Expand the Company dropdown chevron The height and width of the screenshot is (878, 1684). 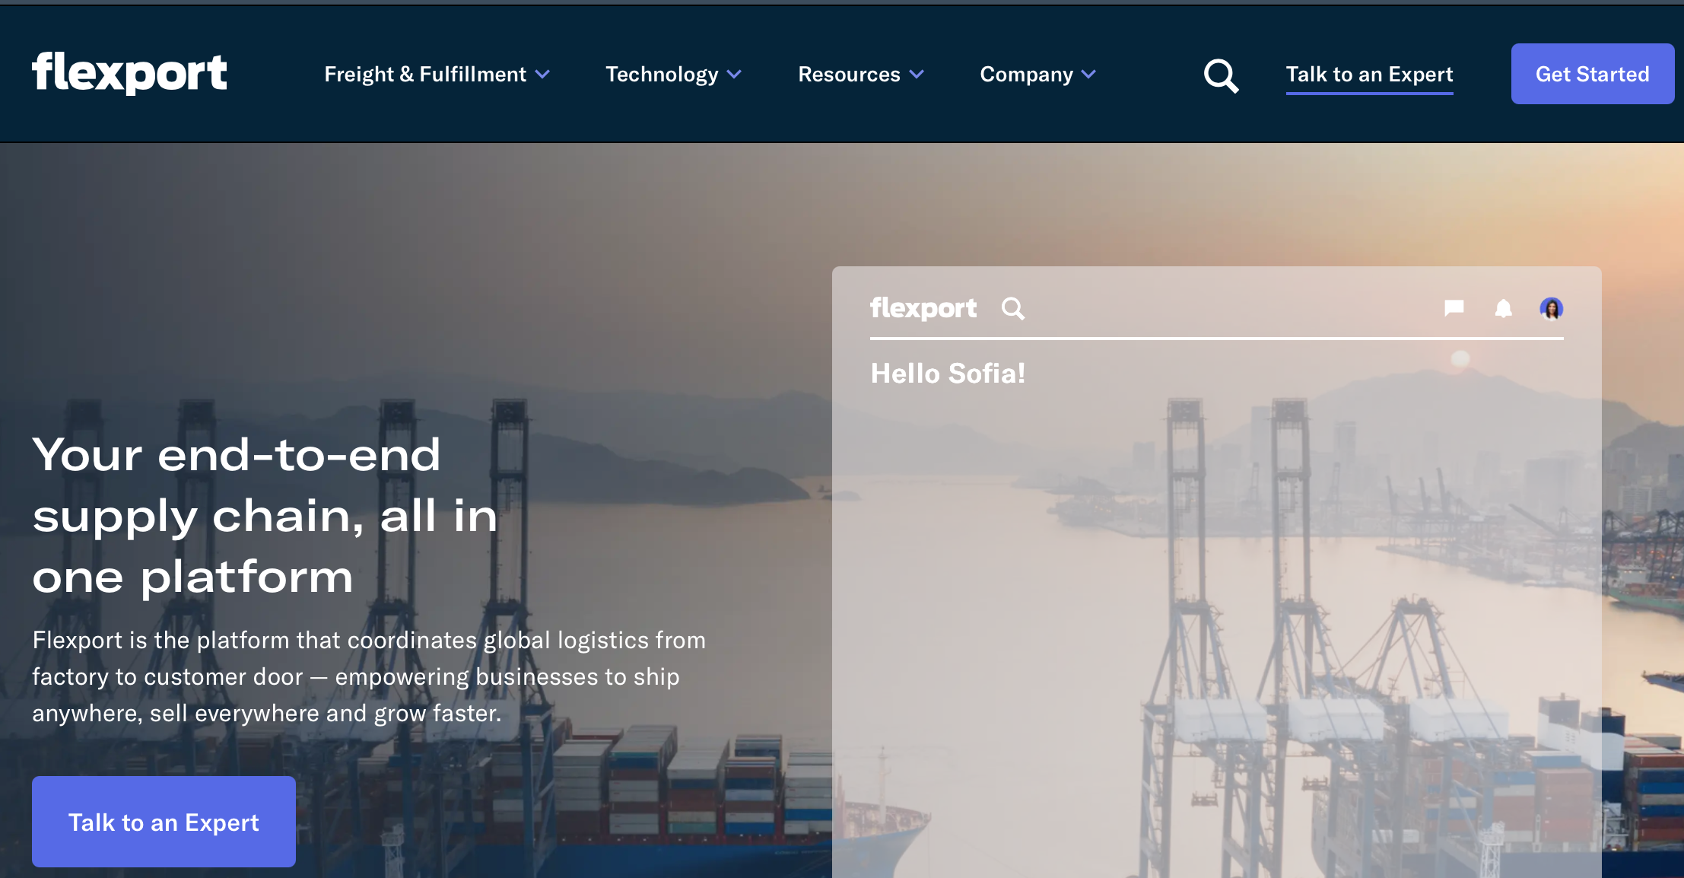[x=1088, y=75]
